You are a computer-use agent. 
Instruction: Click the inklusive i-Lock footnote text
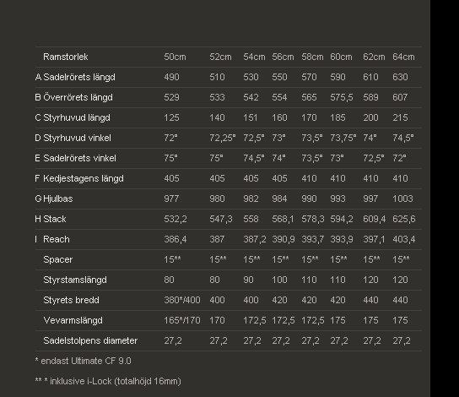[x=116, y=381]
